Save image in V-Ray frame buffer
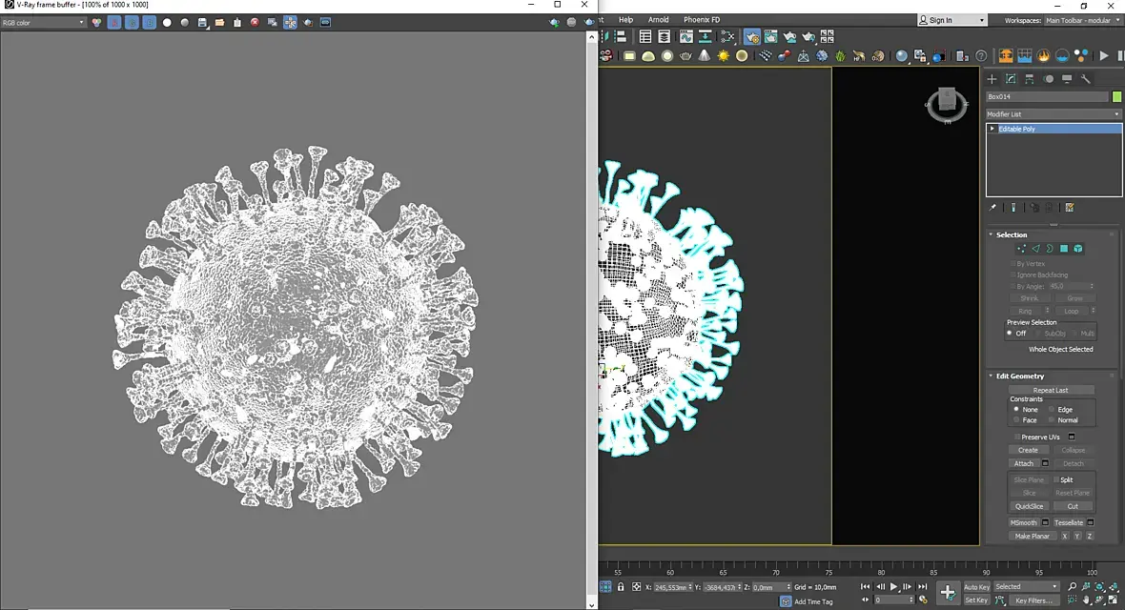This screenshot has height=610, width=1125. [204, 22]
